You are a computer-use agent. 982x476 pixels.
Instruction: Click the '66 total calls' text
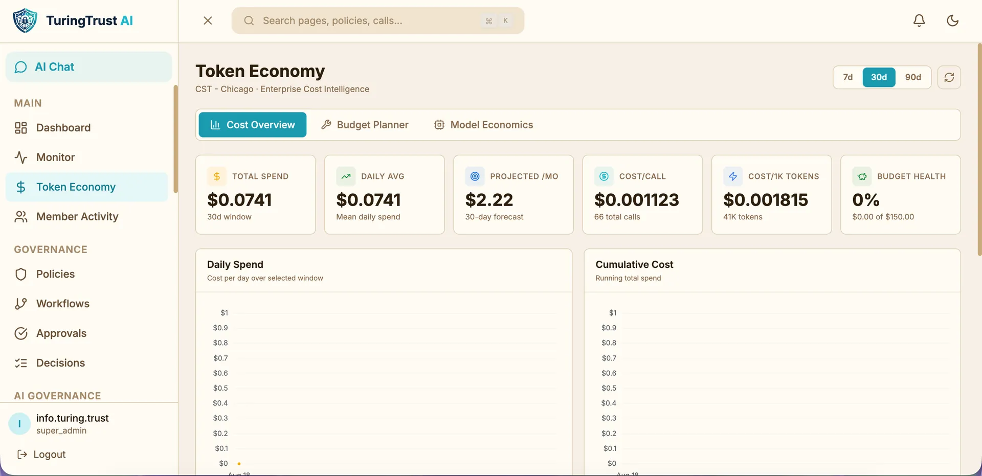(x=617, y=217)
